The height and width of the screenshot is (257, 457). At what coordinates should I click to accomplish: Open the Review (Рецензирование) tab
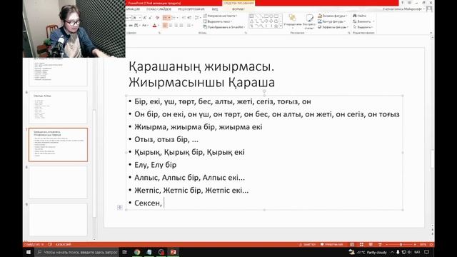point(191,9)
